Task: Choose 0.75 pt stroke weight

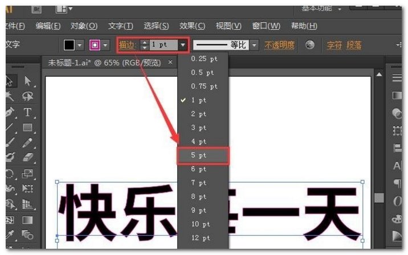Action: (x=203, y=87)
